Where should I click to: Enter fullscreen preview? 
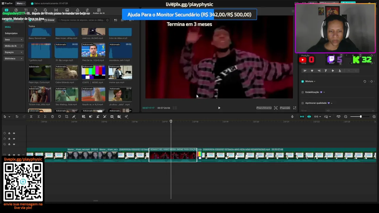[x=295, y=108]
